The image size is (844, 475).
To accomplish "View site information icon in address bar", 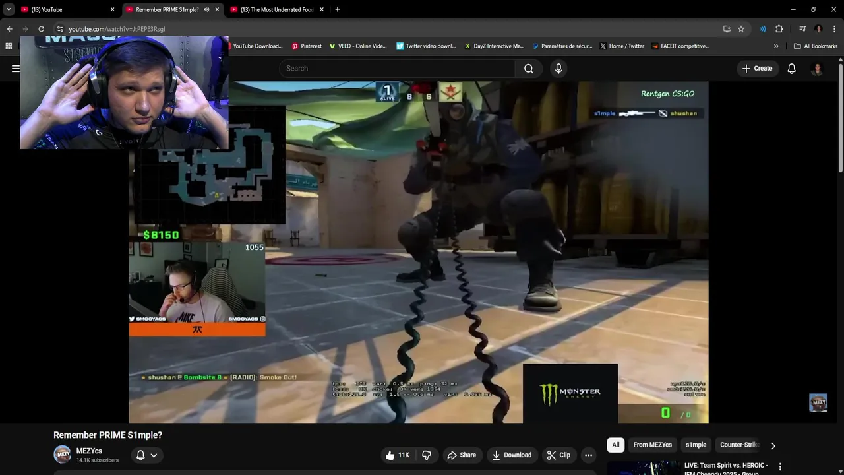I will [x=60, y=29].
